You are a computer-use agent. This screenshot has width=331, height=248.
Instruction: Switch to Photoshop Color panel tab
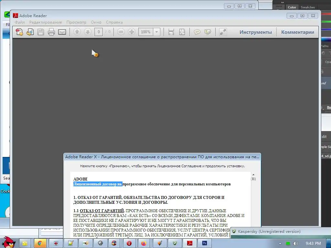coord(292,7)
